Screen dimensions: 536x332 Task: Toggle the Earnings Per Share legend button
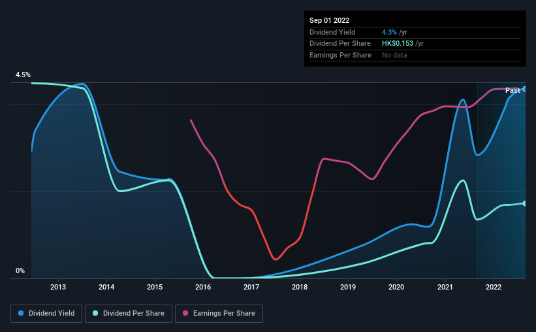point(219,314)
